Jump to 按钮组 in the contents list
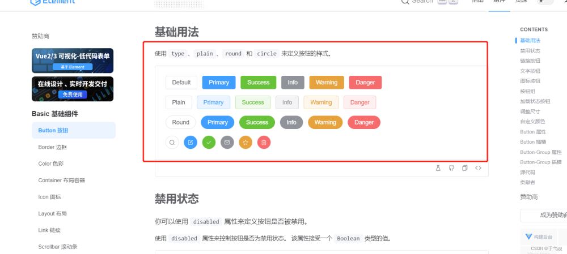Image resolution: width=567 pixels, height=254 pixels. [527, 91]
